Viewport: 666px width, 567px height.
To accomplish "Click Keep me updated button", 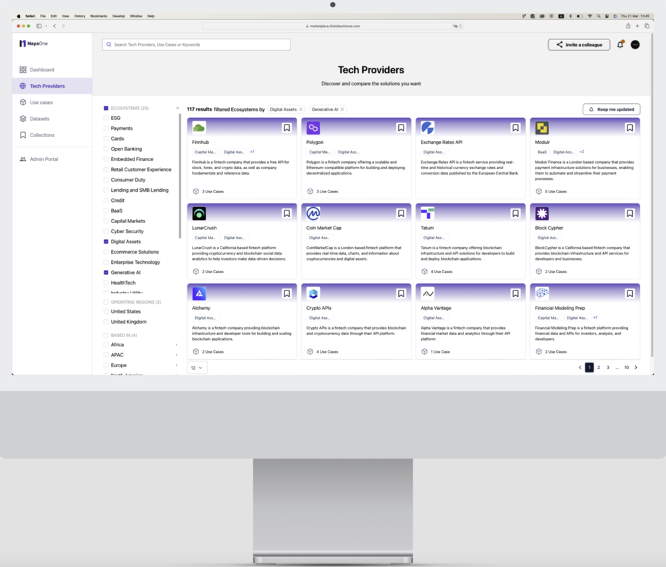I will coord(611,109).
